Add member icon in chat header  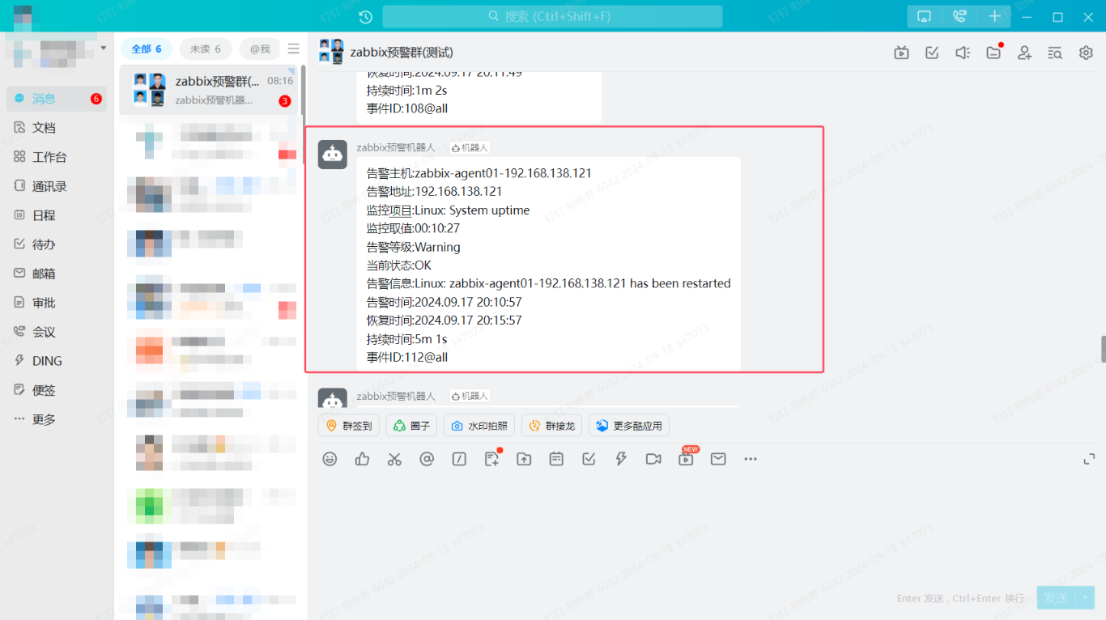pos(1024,53)
